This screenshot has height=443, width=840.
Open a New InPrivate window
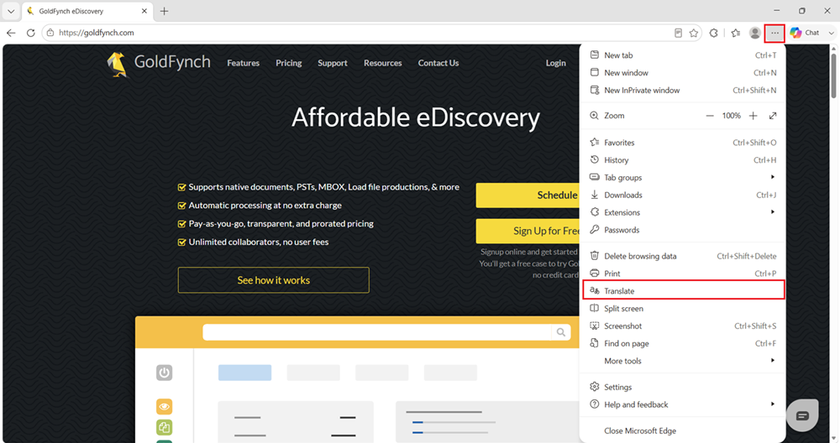tap(683, 91)
